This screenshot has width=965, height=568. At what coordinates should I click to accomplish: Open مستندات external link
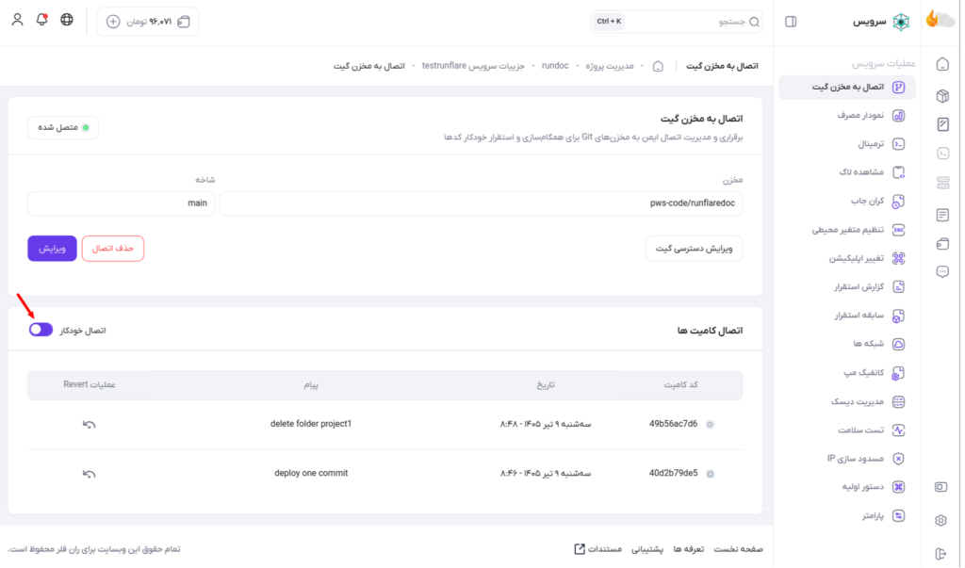pos(598,549)
